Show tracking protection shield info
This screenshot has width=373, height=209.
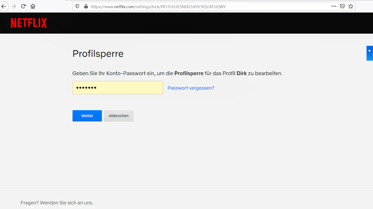pos(77,6)
